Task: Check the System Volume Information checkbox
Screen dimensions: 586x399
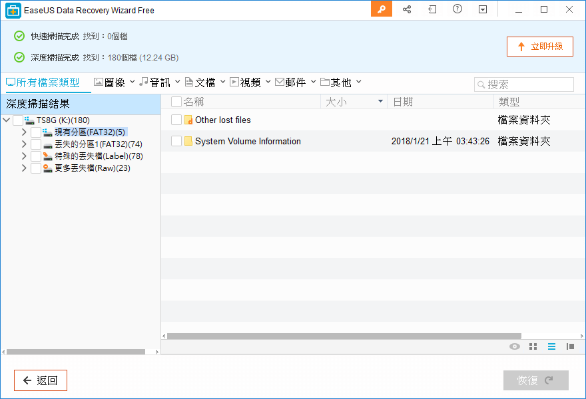Action: [176, 141]
